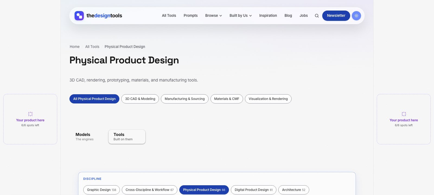Open the search magnifier icon
434x195 pixels.
coord(317,16)
